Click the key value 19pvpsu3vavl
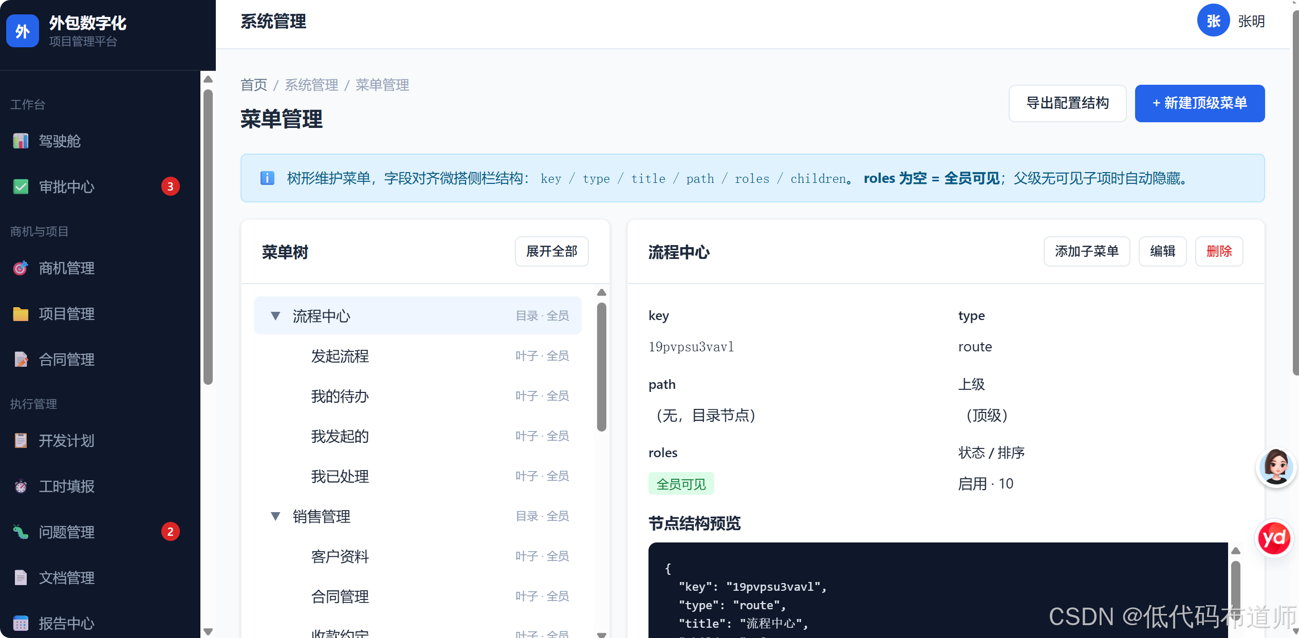This screenshot has height=638, width=1299. [691, 347]
